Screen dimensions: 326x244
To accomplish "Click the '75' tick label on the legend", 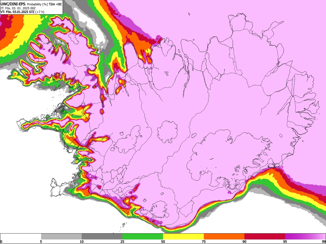I will pos(204,242).
